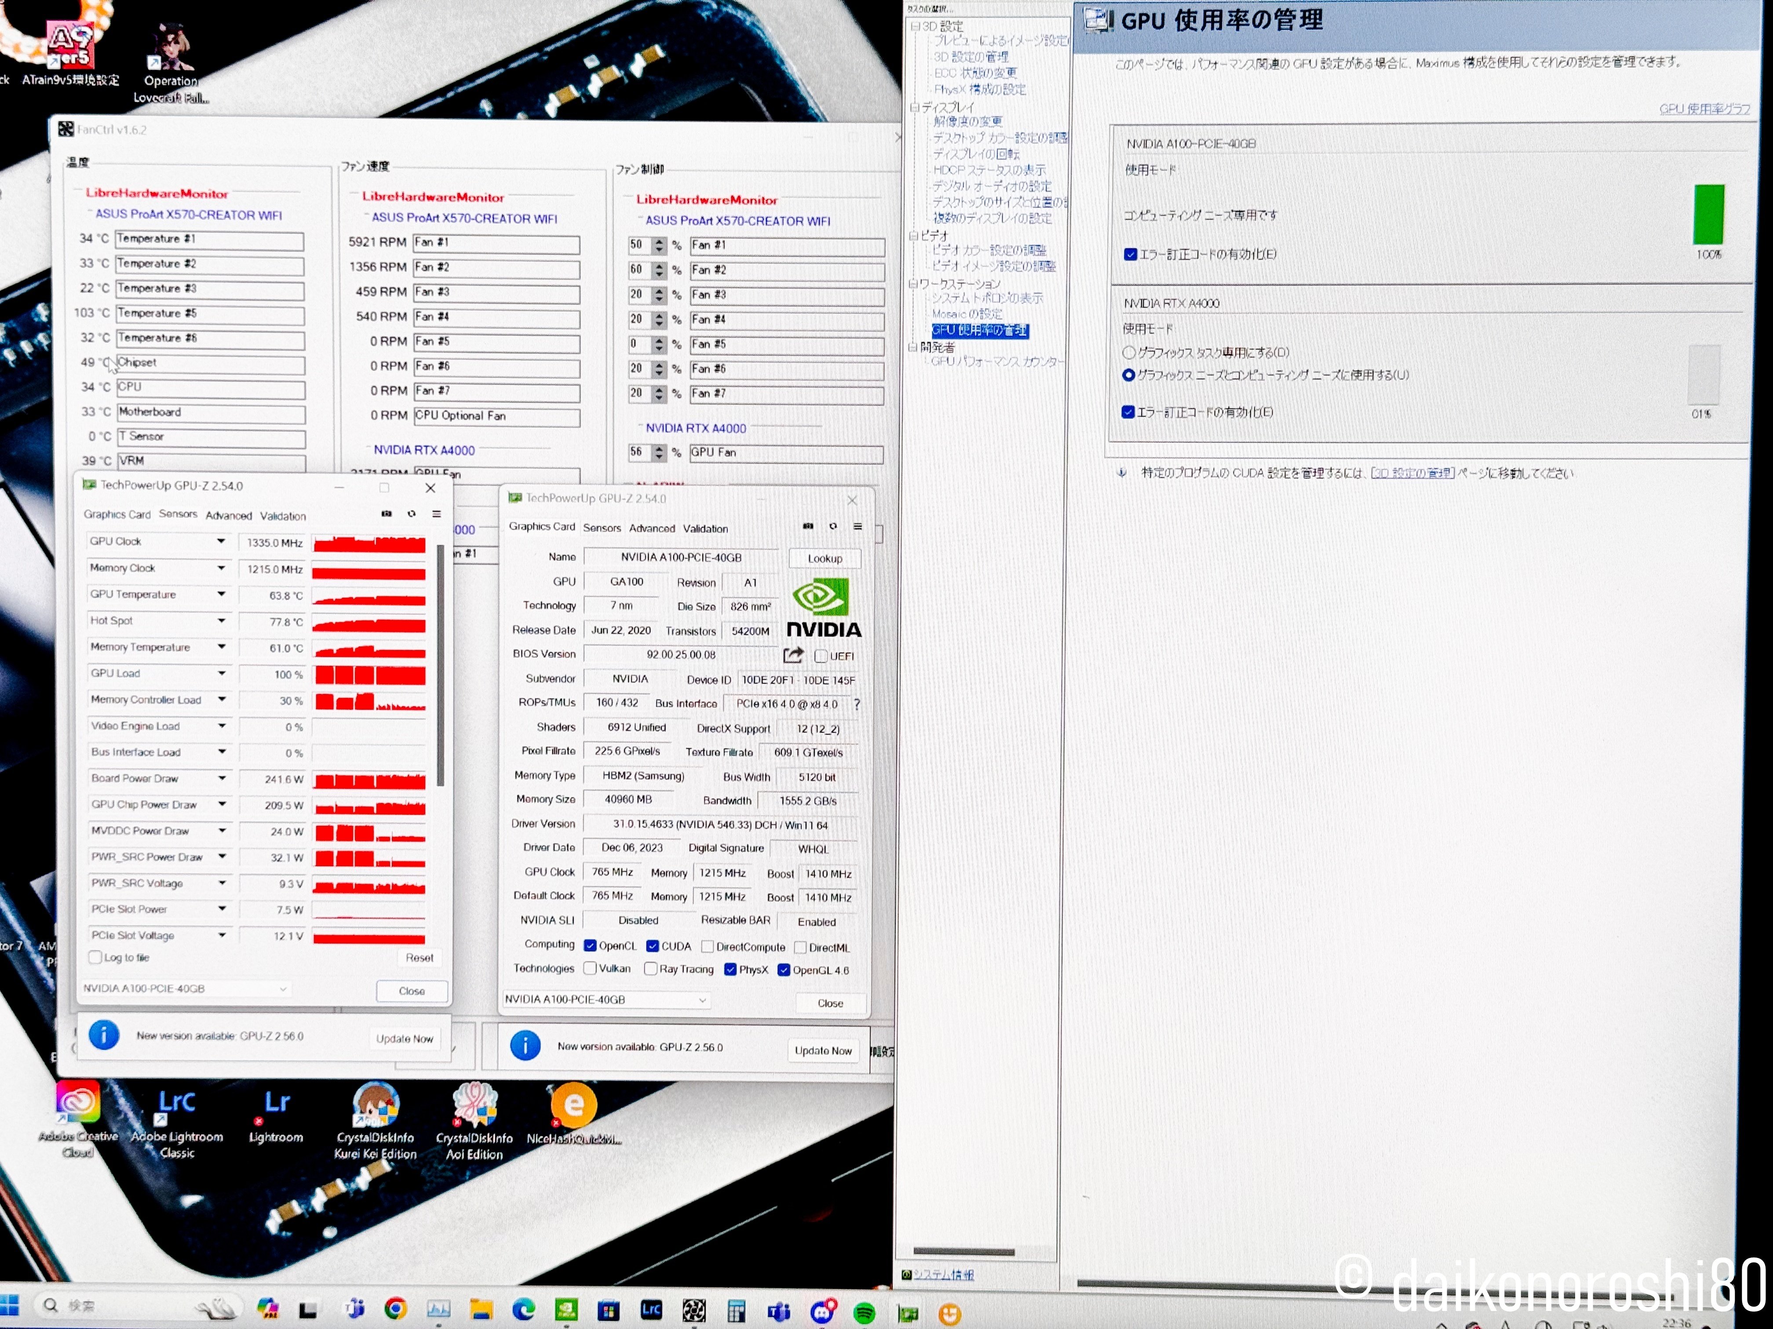Open Validation tab in Sensors window
This screenshot has width=1773, height=1329.
coord(283,517)
